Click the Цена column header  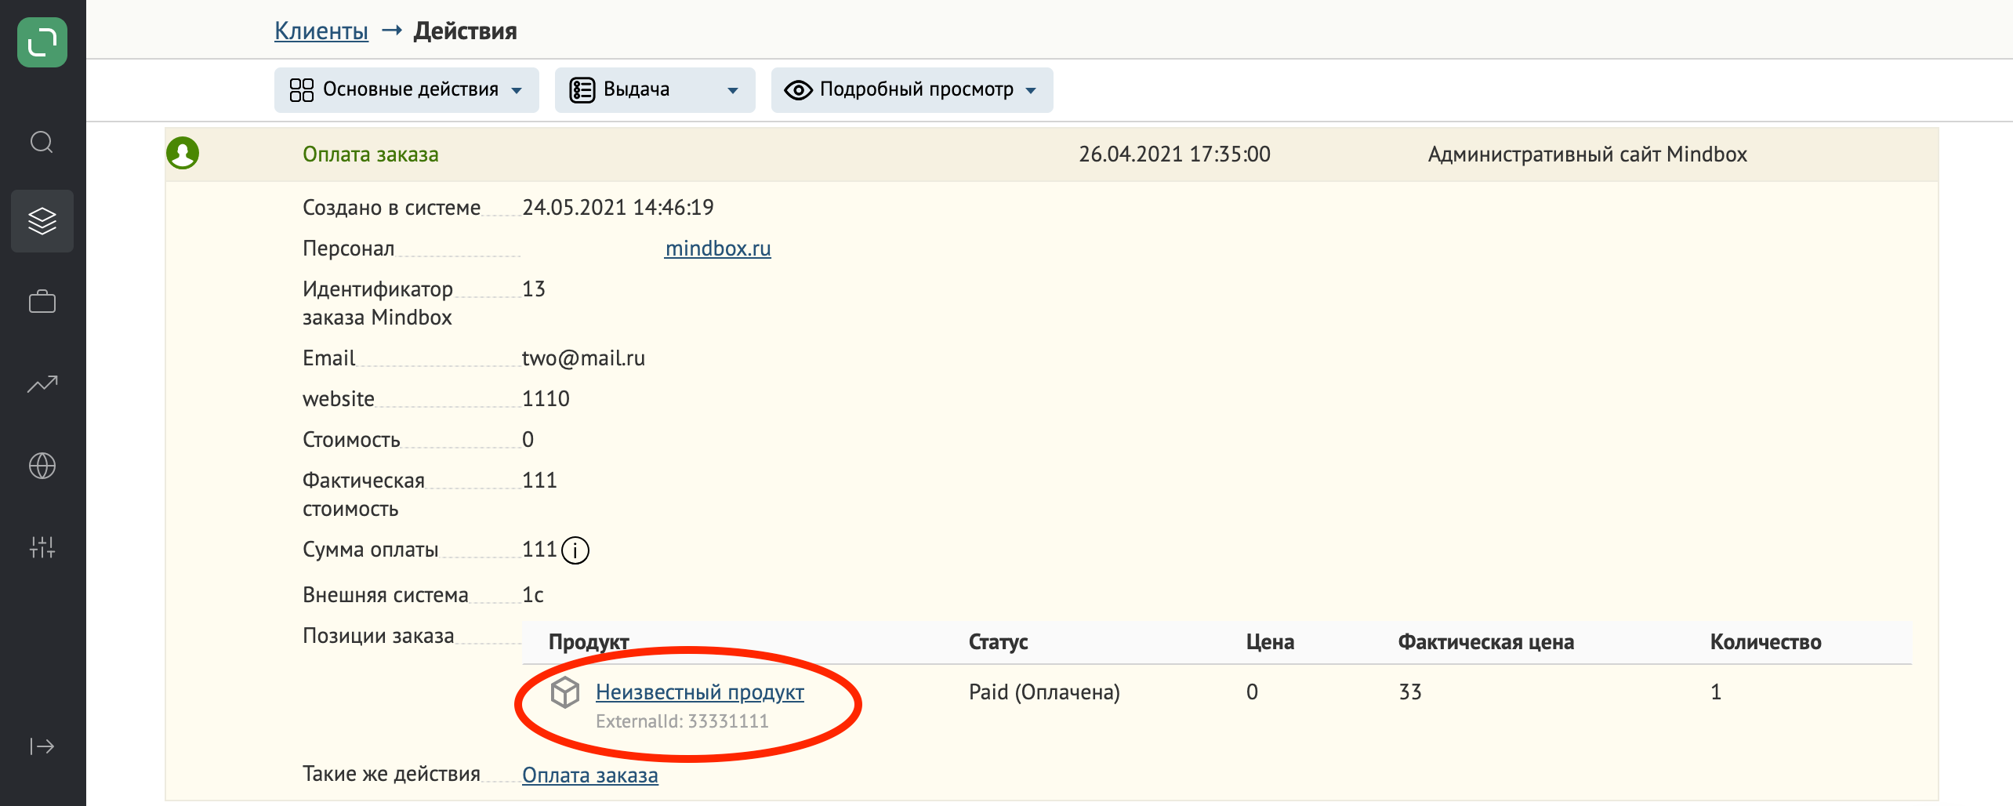coord(1270,642)
